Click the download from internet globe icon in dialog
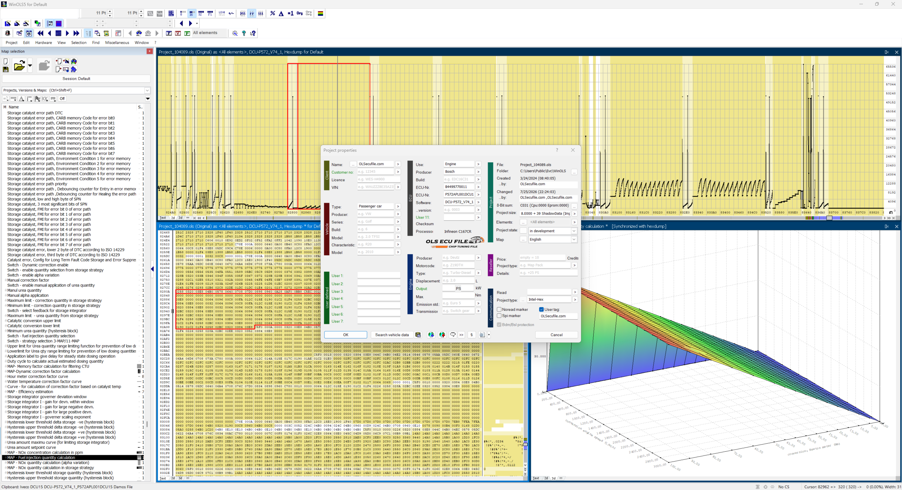This screenshot has height=490, width=902. tap(431, 335)
